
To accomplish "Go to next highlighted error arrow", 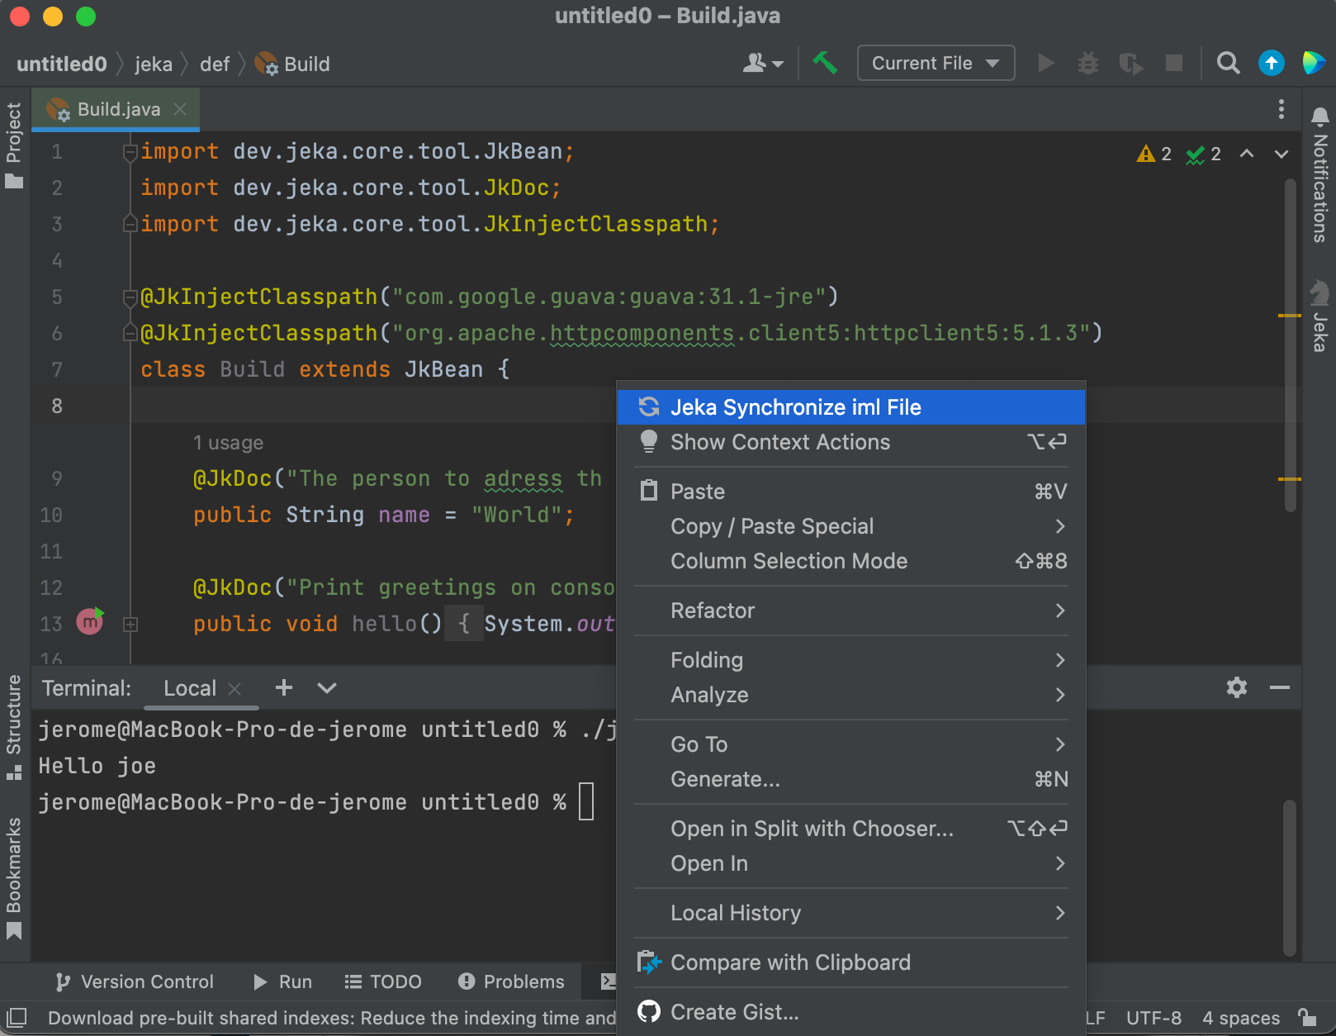I will pyautogui.click(x=1281, y=154).
